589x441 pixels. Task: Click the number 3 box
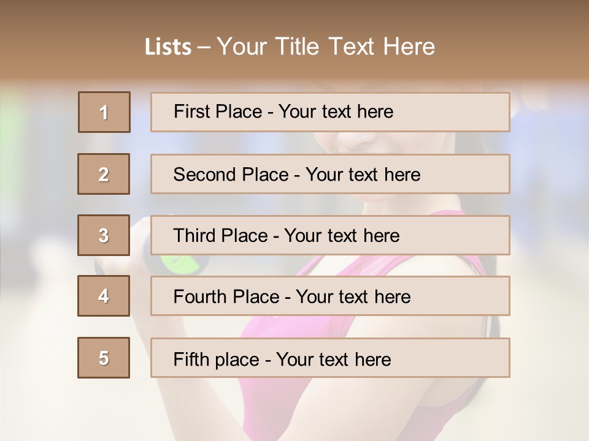click(x=104, y=235)
